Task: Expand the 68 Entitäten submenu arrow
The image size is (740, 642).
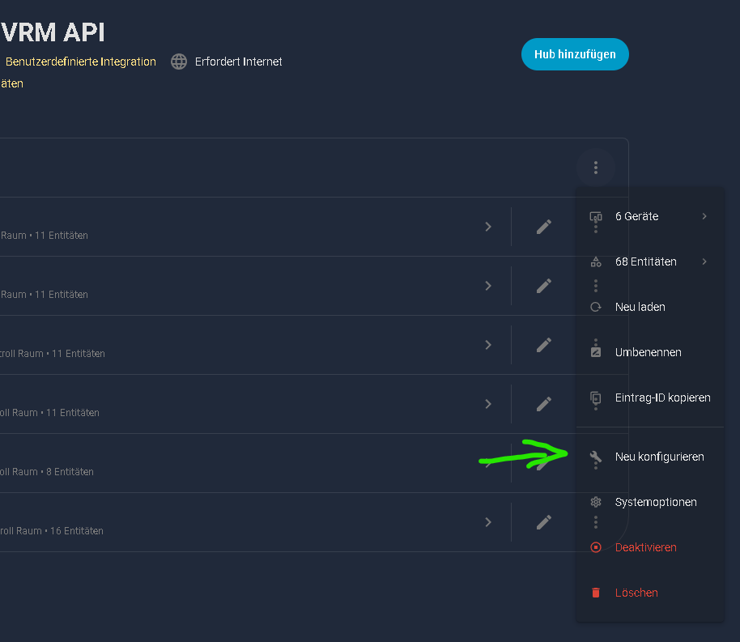Action: [704, 261]
